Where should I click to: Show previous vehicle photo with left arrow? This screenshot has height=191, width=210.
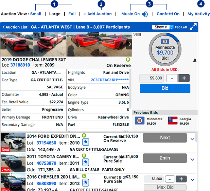point(4,44)
